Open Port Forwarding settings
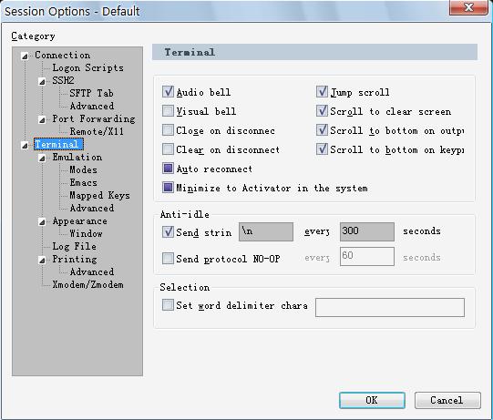493x420 pixels. pos(94,118)
